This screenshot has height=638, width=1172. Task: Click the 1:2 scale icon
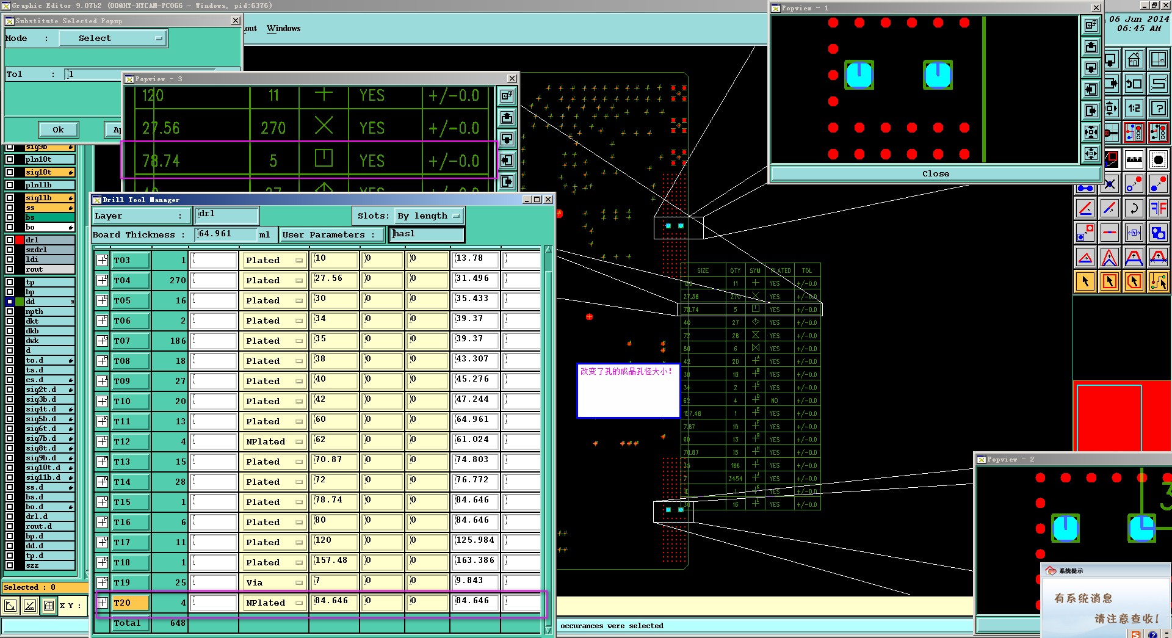pos(1134,108)
